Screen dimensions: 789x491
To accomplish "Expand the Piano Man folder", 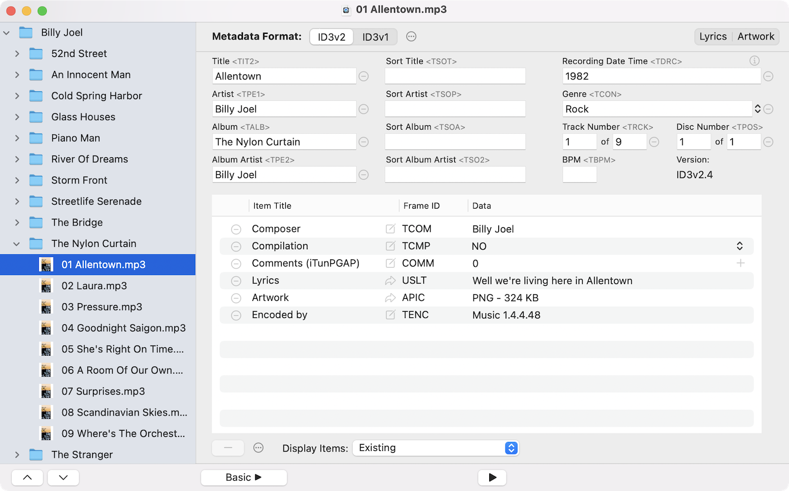I will (x=17, y=138).
